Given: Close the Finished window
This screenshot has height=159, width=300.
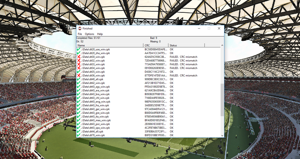Looking at the screenshot, I should tap(219, 28).
